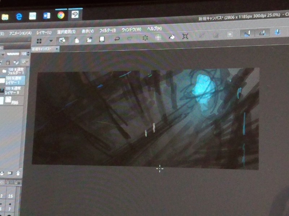
Task: Click the レイヤー 9 layer thumbnail
Action: pos(2,91)
